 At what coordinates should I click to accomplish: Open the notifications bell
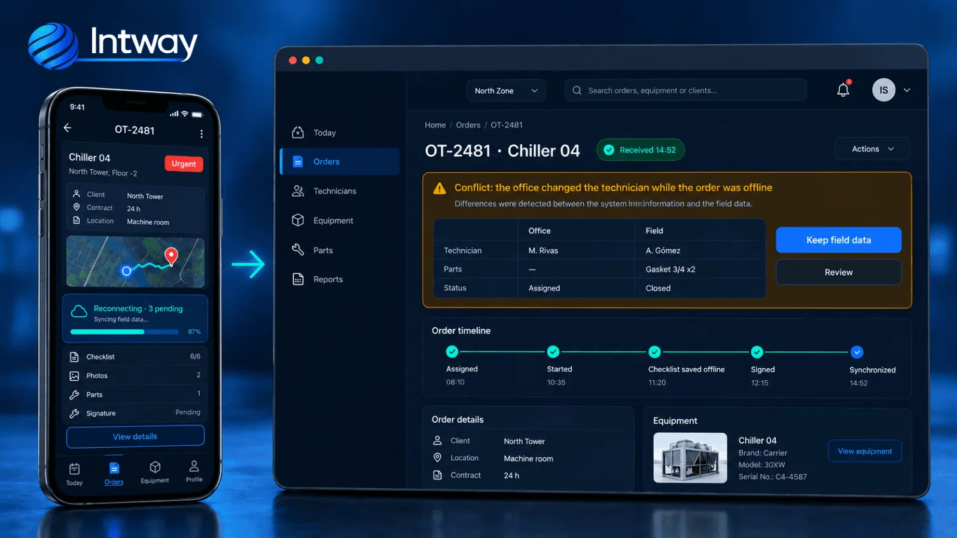point(843,90)
